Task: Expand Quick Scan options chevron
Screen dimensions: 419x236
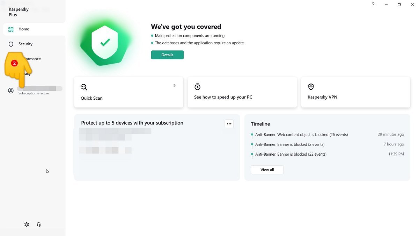Action: point(175,86)
